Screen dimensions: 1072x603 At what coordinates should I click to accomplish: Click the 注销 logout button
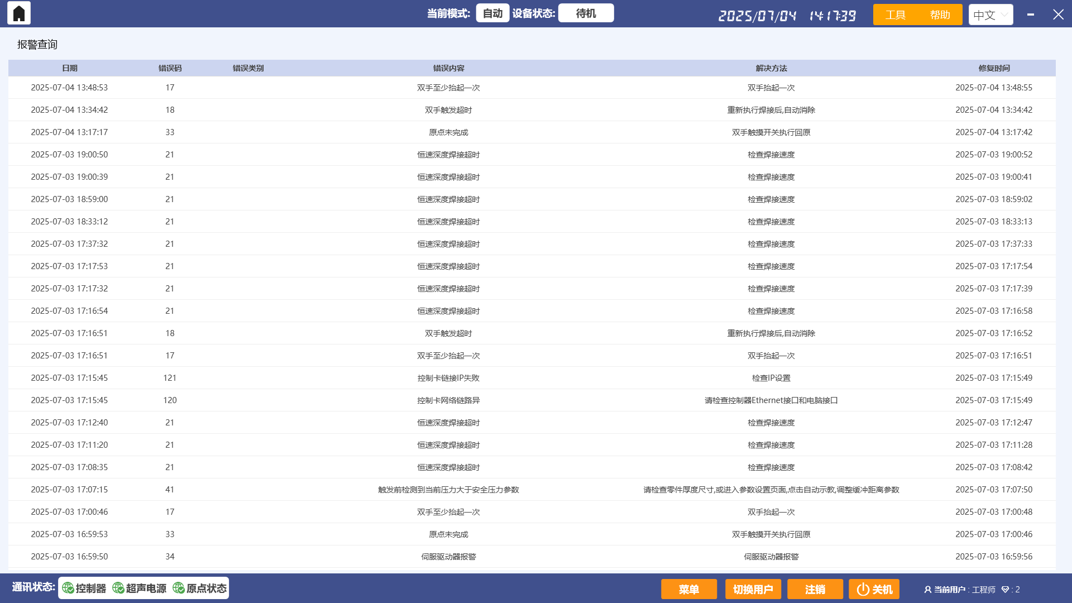click(x=815, y=589)
